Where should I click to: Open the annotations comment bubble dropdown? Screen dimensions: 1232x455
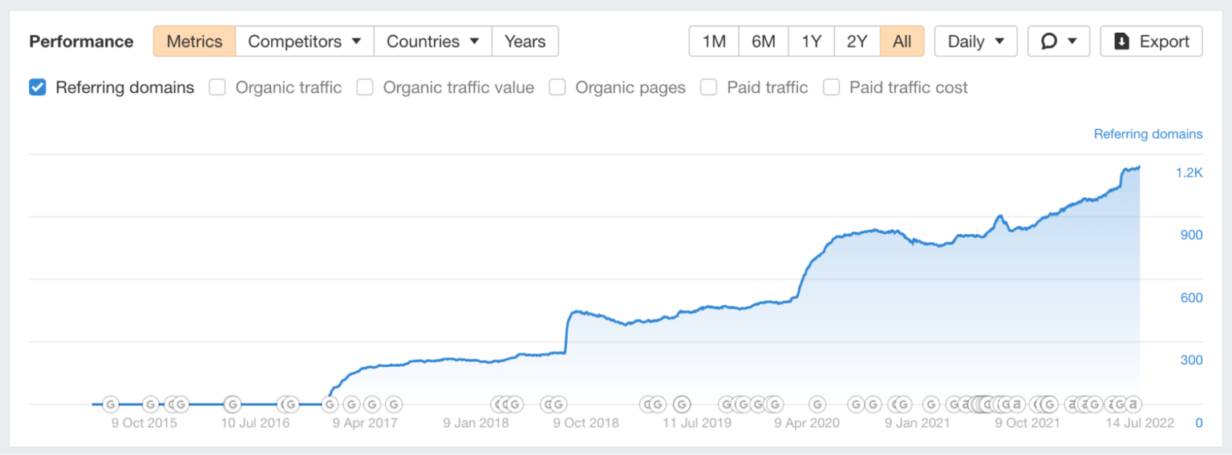tap(1058, 42)
